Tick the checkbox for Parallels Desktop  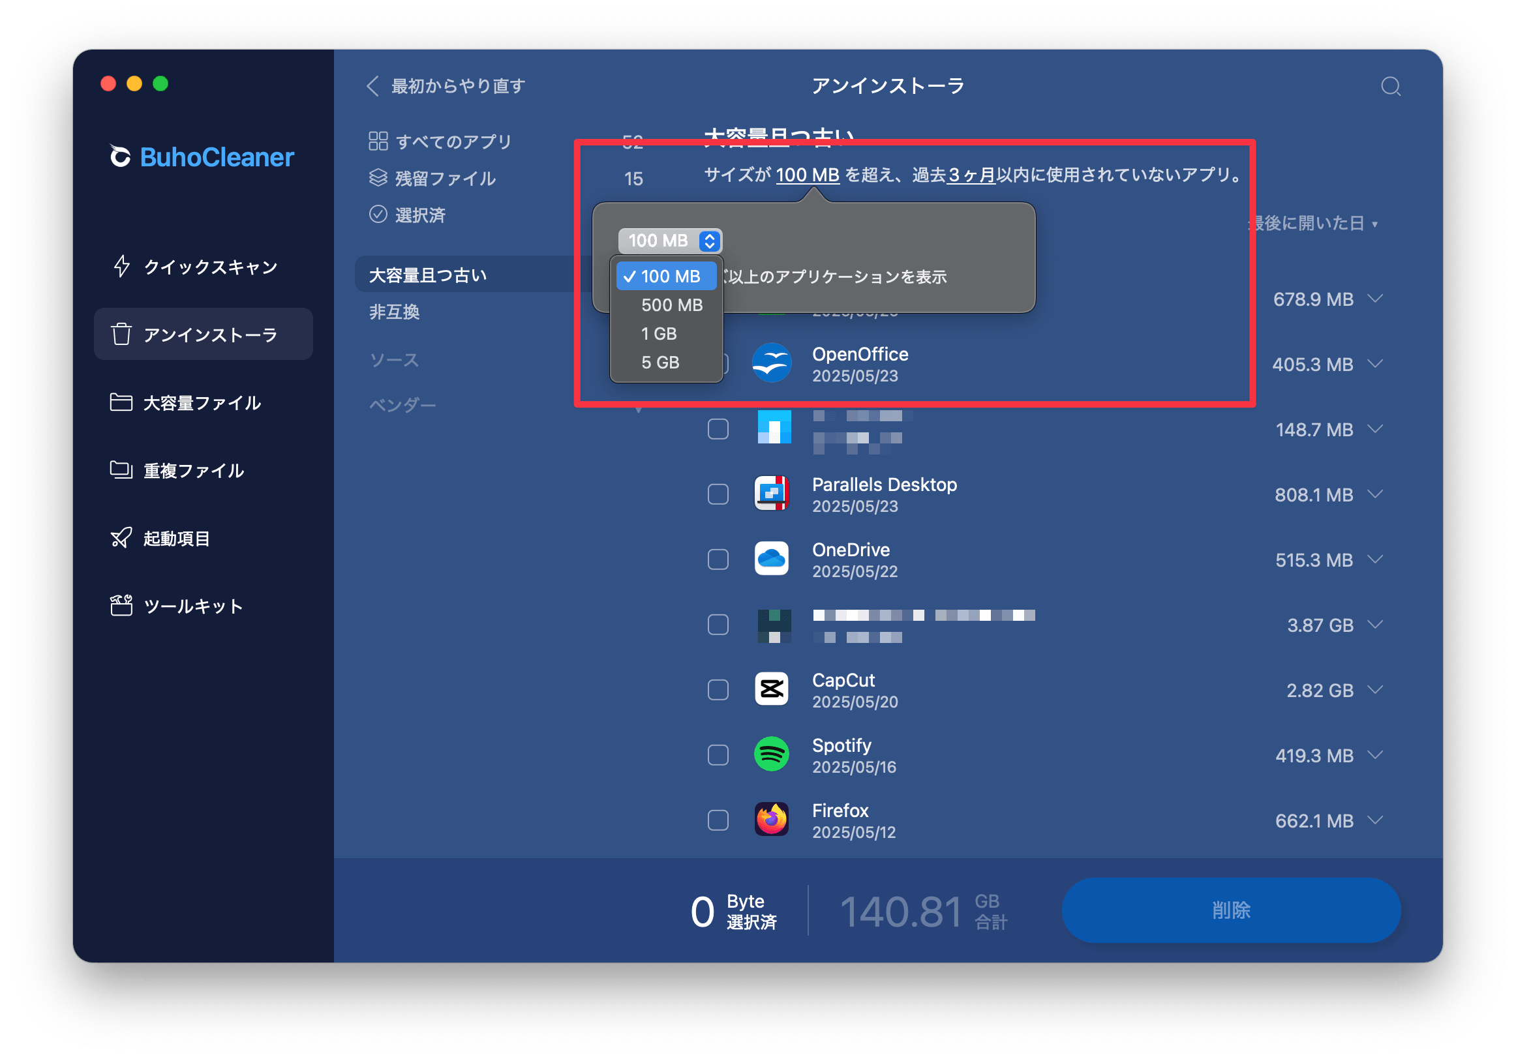tap(718, 494)
